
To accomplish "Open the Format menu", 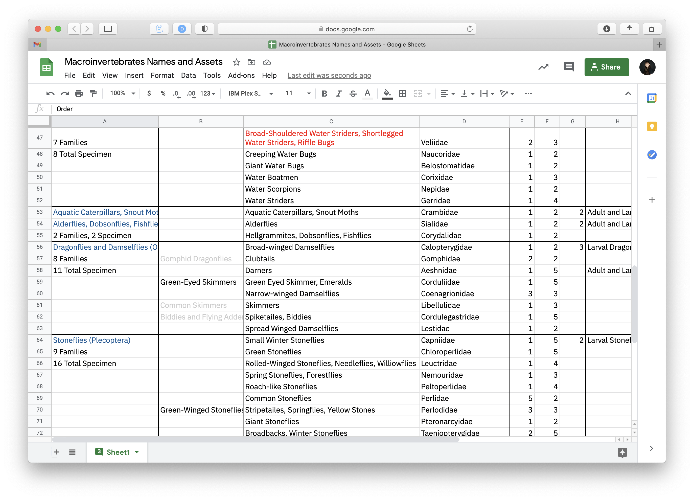I will point(162,76).
